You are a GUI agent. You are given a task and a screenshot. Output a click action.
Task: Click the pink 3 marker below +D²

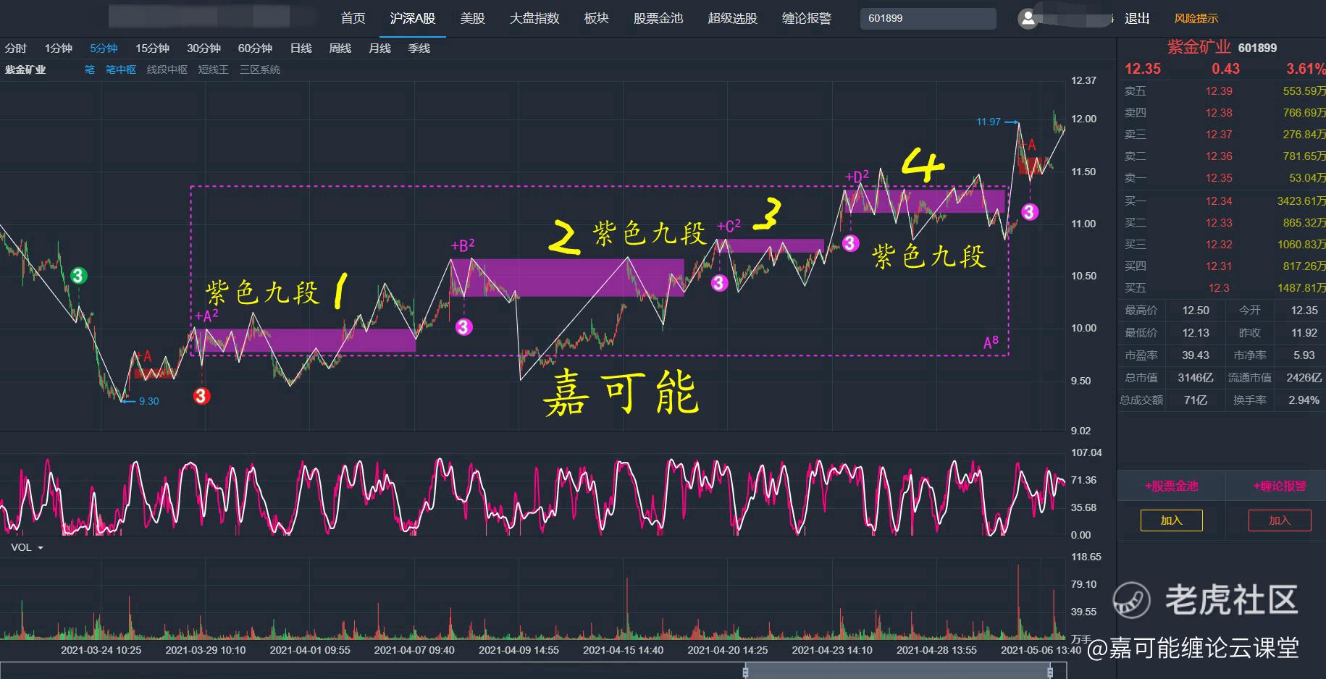coord(850,243)
